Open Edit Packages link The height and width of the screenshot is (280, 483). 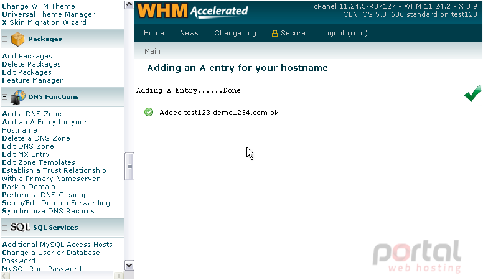coord(27,72)
